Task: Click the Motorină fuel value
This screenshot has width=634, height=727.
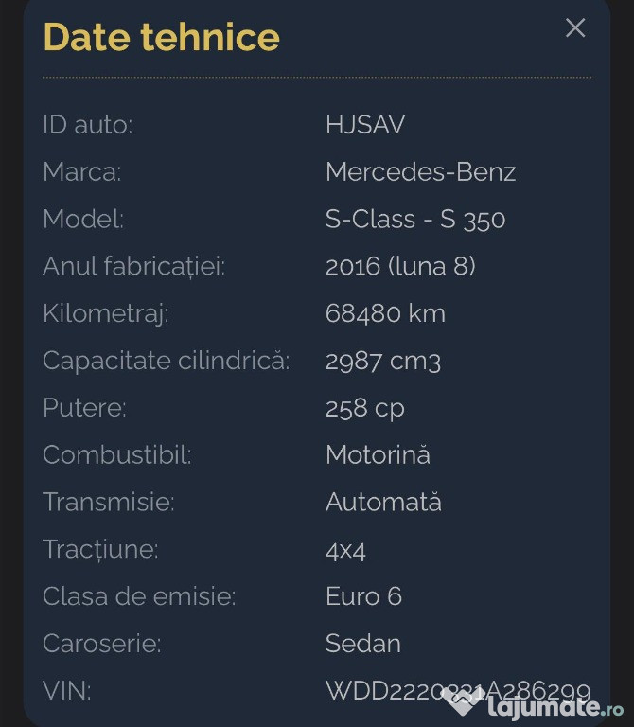Action: click(377, 455)
